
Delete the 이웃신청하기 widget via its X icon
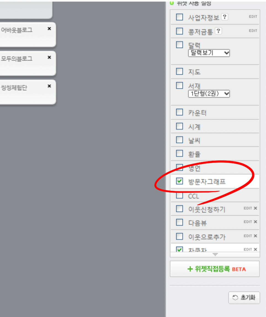pyautogui.click(x=256, y=208)
